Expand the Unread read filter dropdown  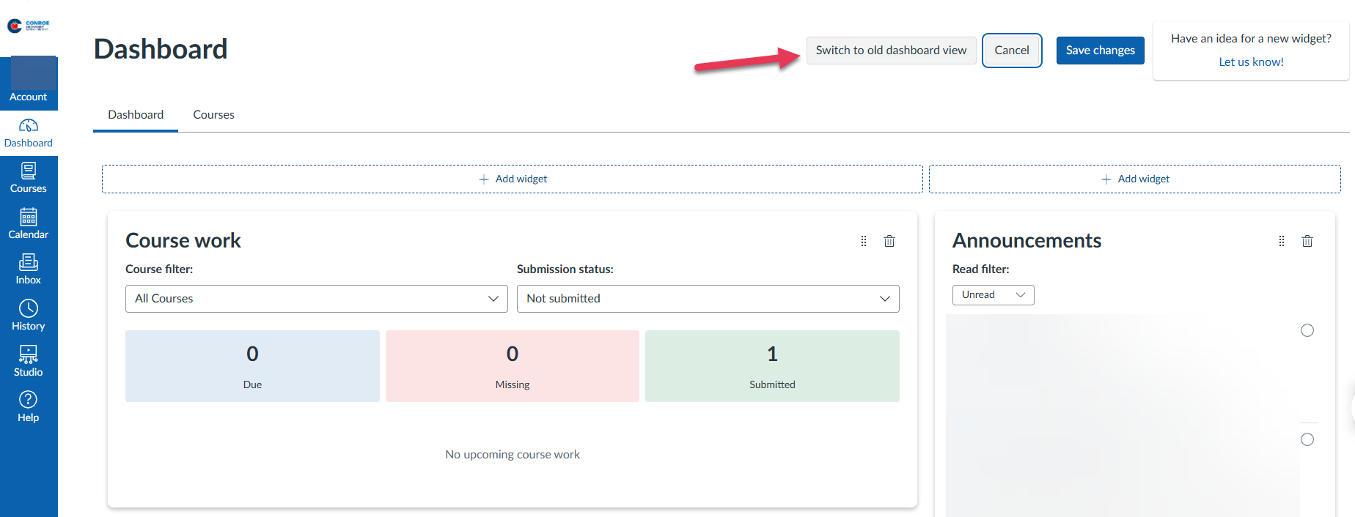coord(993,295)
